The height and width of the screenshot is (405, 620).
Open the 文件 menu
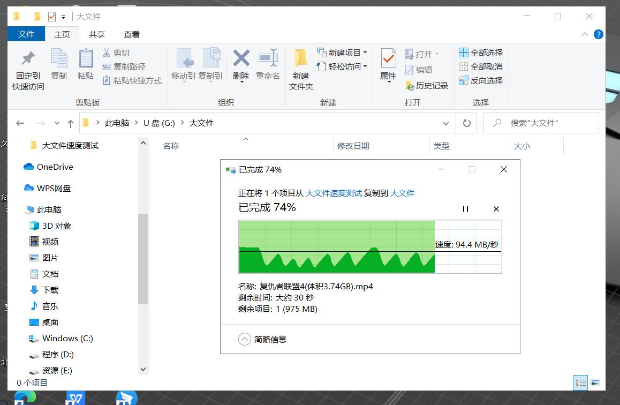click(x=26, y=34)
